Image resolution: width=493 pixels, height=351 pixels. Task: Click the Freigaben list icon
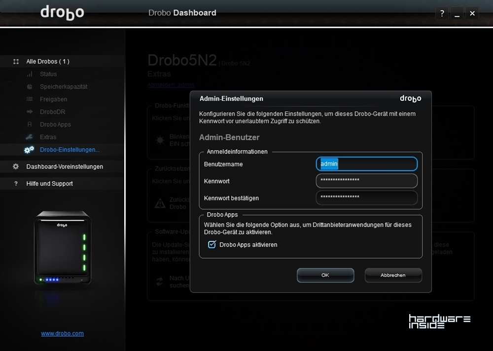(x=30, y=99)
